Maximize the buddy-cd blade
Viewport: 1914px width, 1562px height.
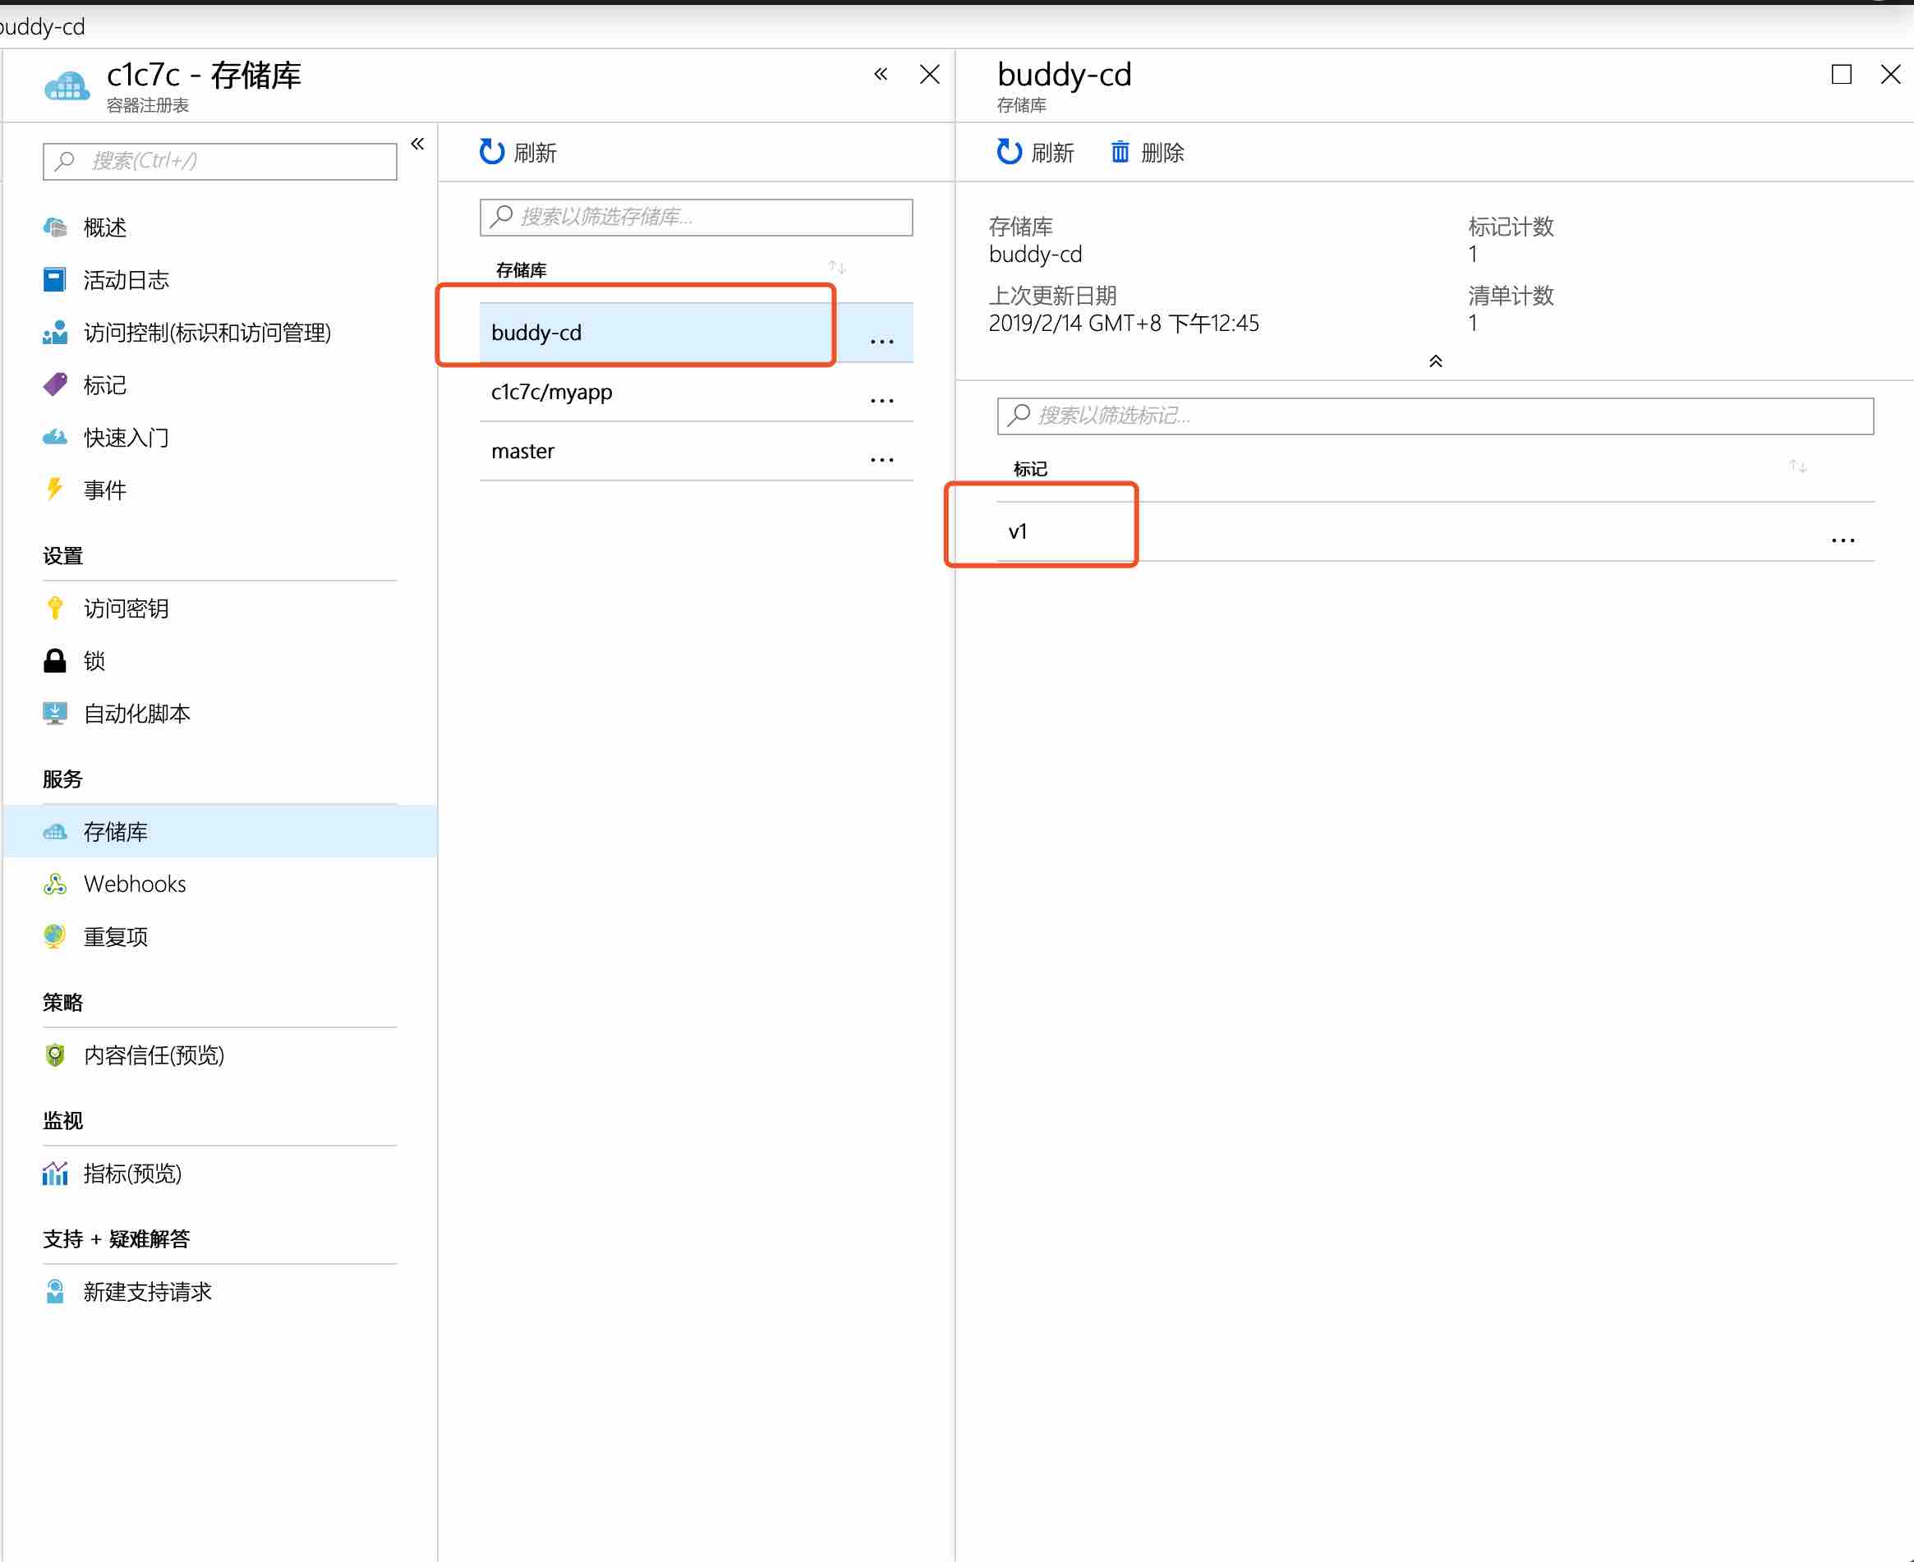tap(1841, 75)
